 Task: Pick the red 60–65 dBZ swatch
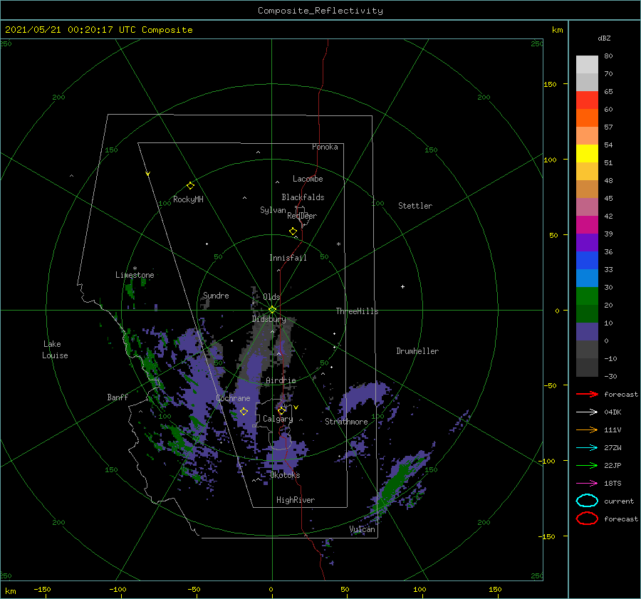point(587,100)
